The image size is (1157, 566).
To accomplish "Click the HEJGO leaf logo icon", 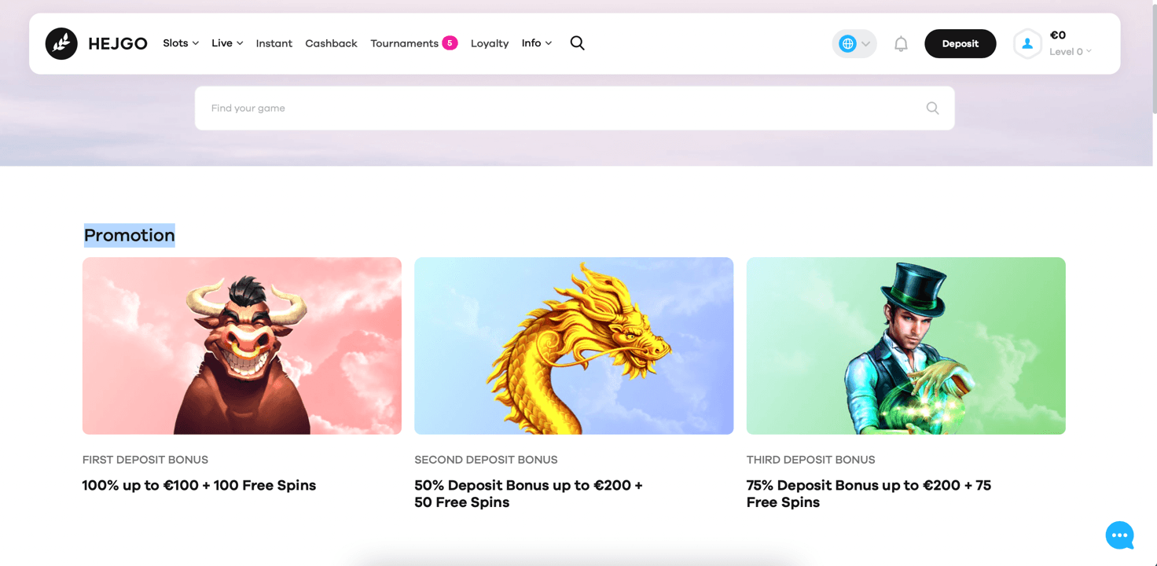I will click(61, 43).
